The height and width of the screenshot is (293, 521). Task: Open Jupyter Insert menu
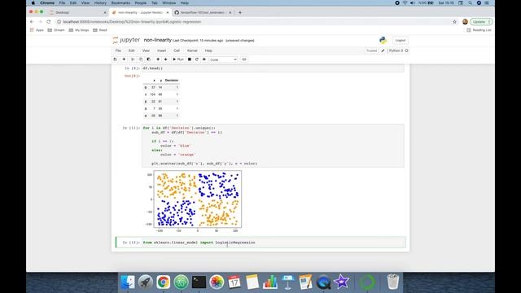(x=161, y=50)
